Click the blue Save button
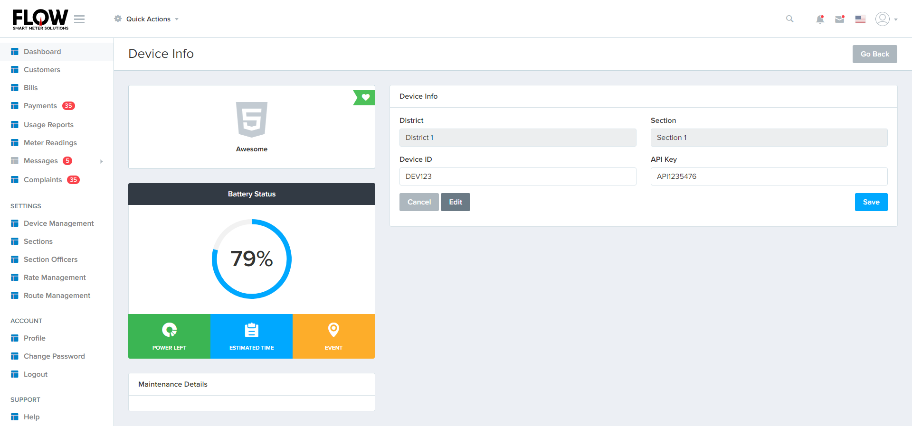This screenshot has width=912, height=426. coord(871,202)
